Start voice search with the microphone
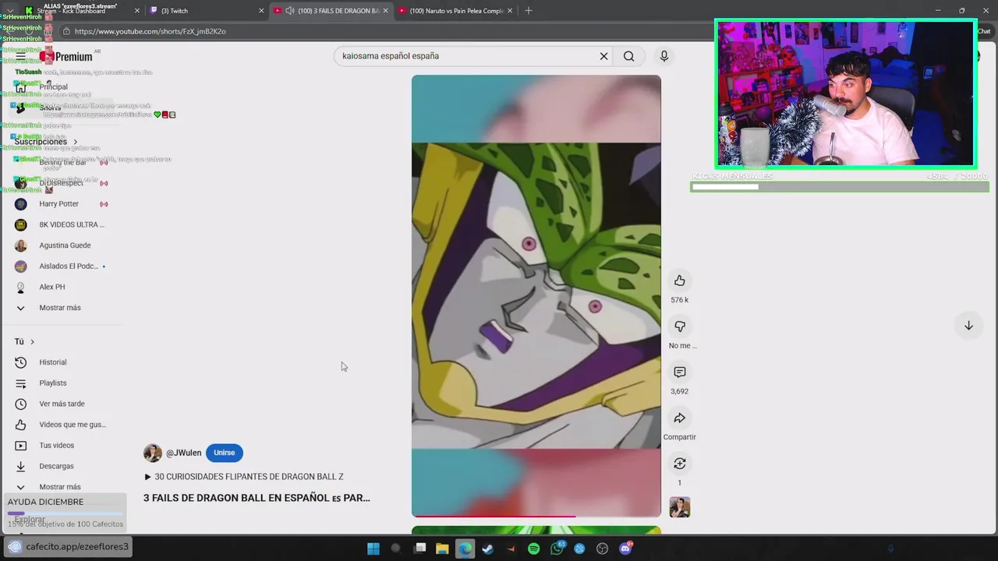This screenshot has height=561, width=998. (x=664, y=56)
